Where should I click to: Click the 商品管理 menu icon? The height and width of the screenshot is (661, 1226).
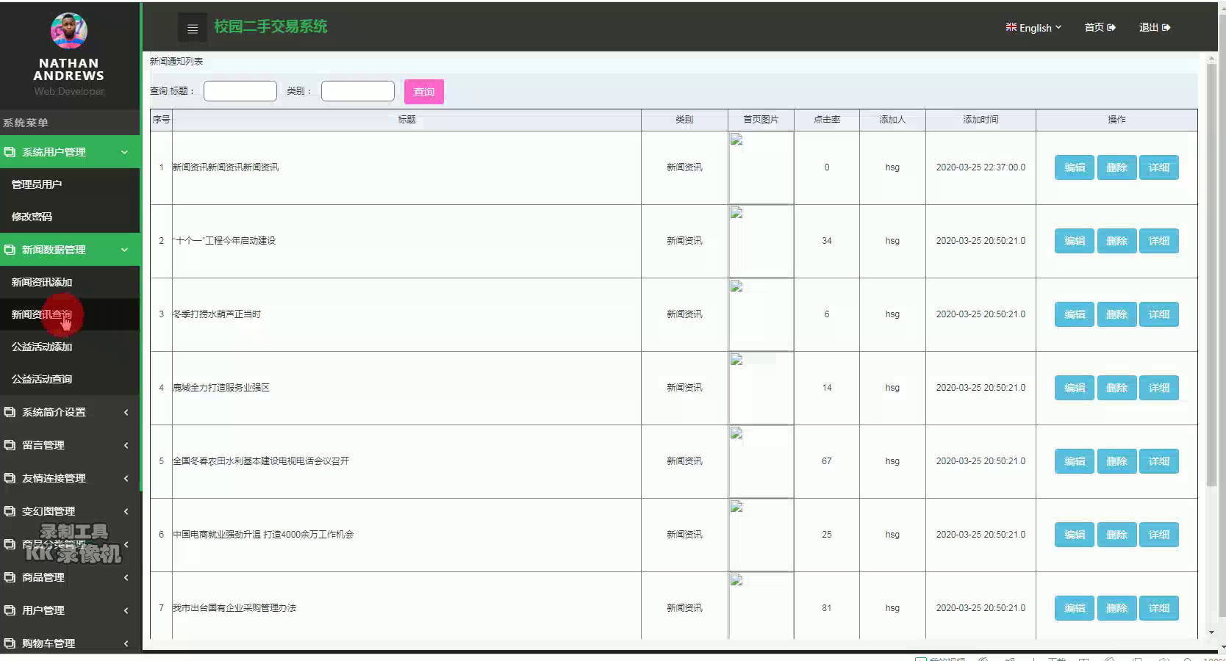tap(10, 577)
